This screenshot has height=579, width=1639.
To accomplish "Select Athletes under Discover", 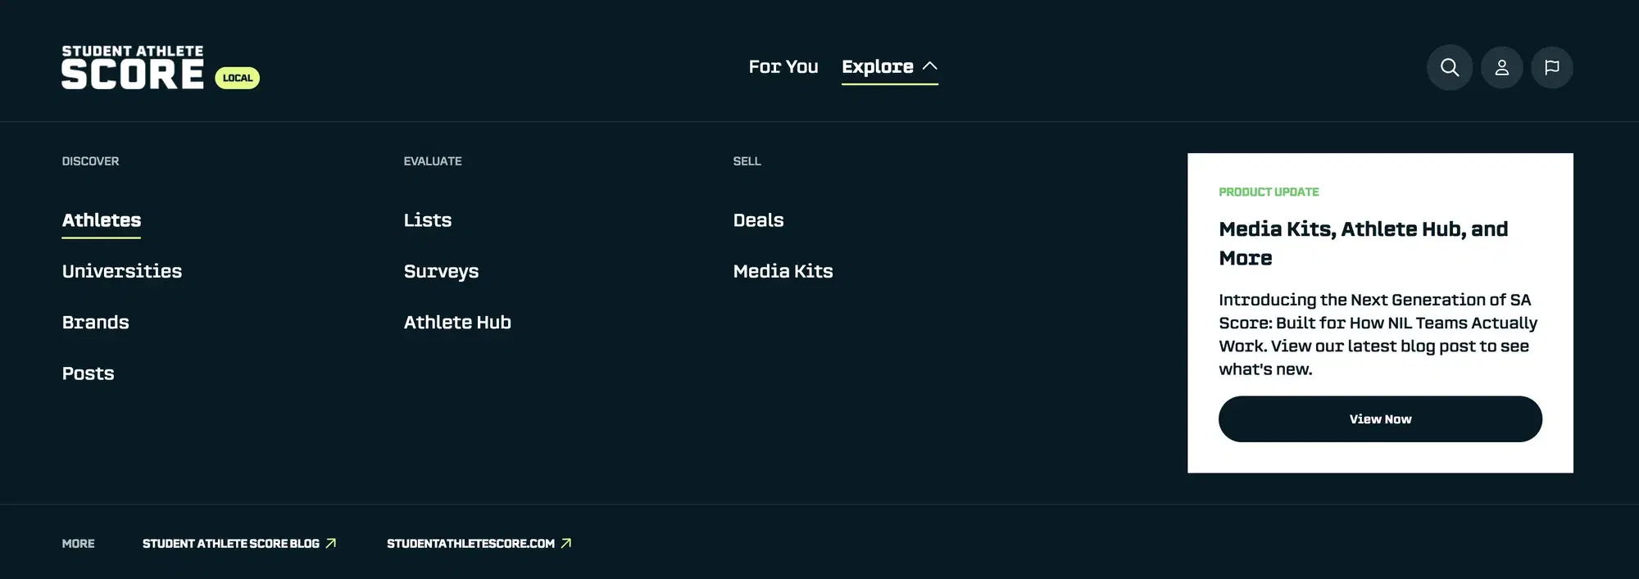I will tap(102, 220).
